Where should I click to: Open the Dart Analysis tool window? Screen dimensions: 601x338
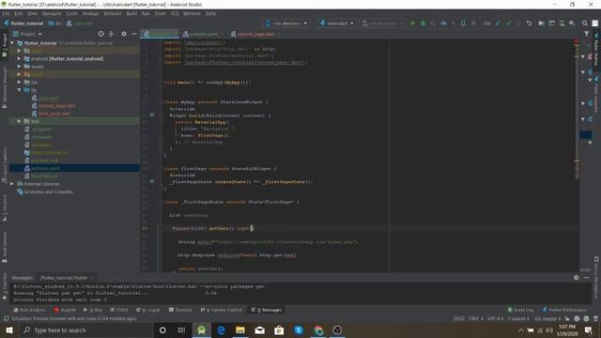(29, 310)
